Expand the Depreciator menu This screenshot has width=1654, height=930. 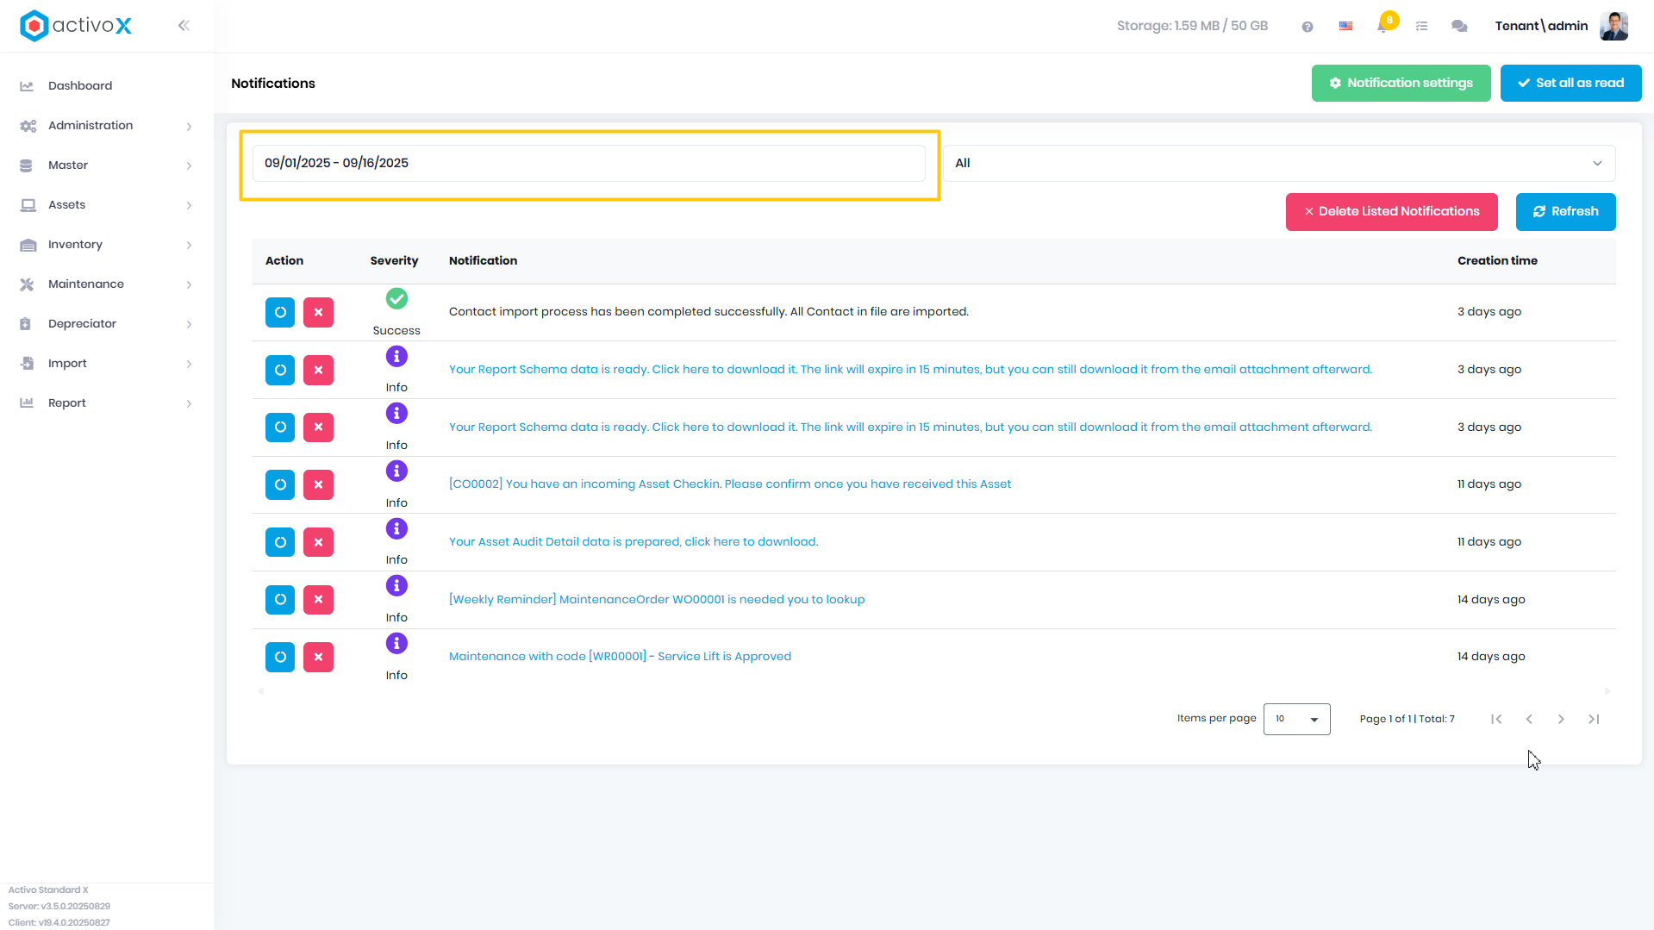(107, 323)
